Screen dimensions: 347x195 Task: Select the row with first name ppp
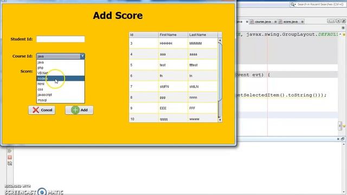click(173, 97)
